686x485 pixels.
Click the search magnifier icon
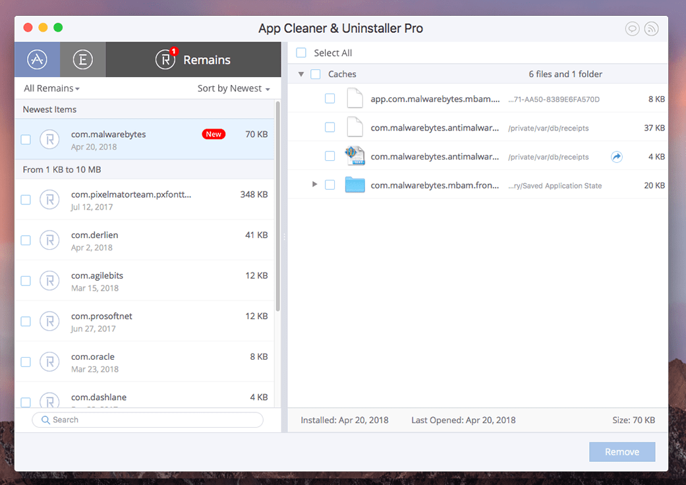(x=45, y=420)
